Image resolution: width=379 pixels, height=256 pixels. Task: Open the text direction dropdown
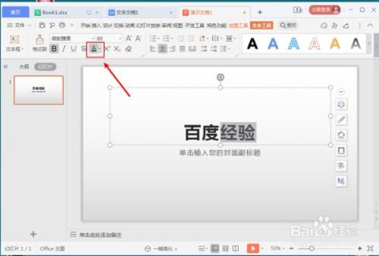pos(203,38)
